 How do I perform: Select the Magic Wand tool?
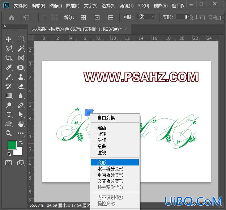click(x=21, y=49)
